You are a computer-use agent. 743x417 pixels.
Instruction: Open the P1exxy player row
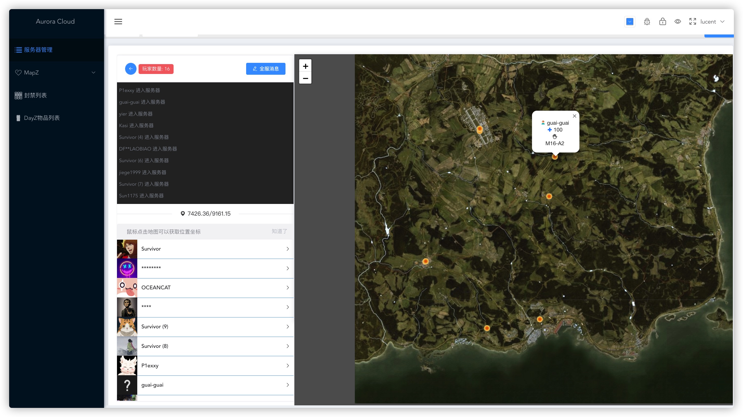pyautogui.click(x=205, y=366)
